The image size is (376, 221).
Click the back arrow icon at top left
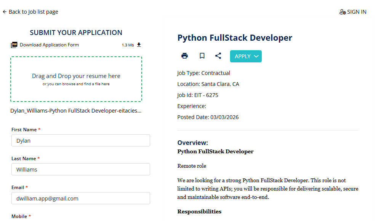(5, 12)
